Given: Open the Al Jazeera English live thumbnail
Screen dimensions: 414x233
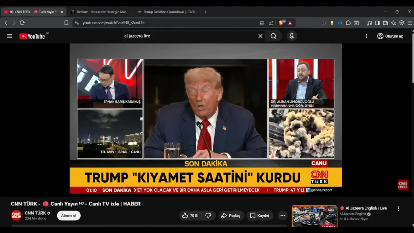Looking at the screenshot, I should [314, 216].
